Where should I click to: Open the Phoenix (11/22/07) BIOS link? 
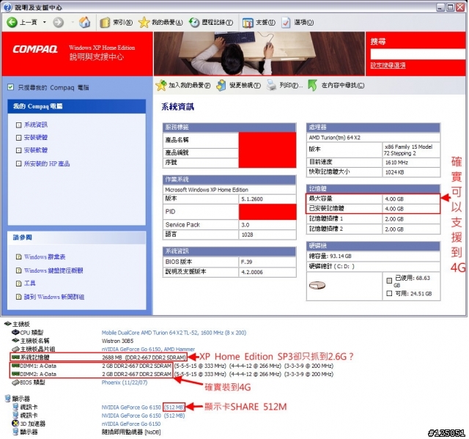[125, 383]
